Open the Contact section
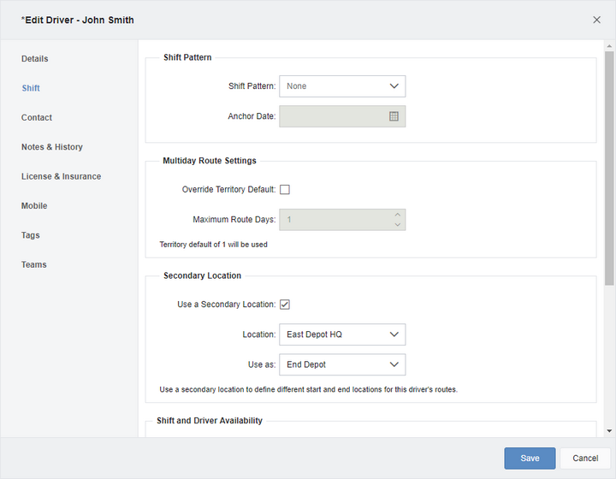 click(37, 118)
